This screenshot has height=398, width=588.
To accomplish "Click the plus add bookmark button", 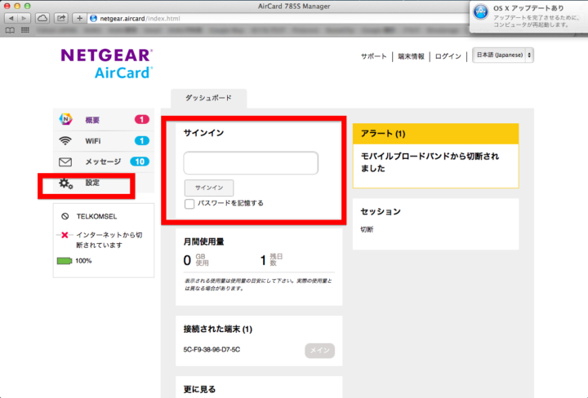I will tap(79, 18).
